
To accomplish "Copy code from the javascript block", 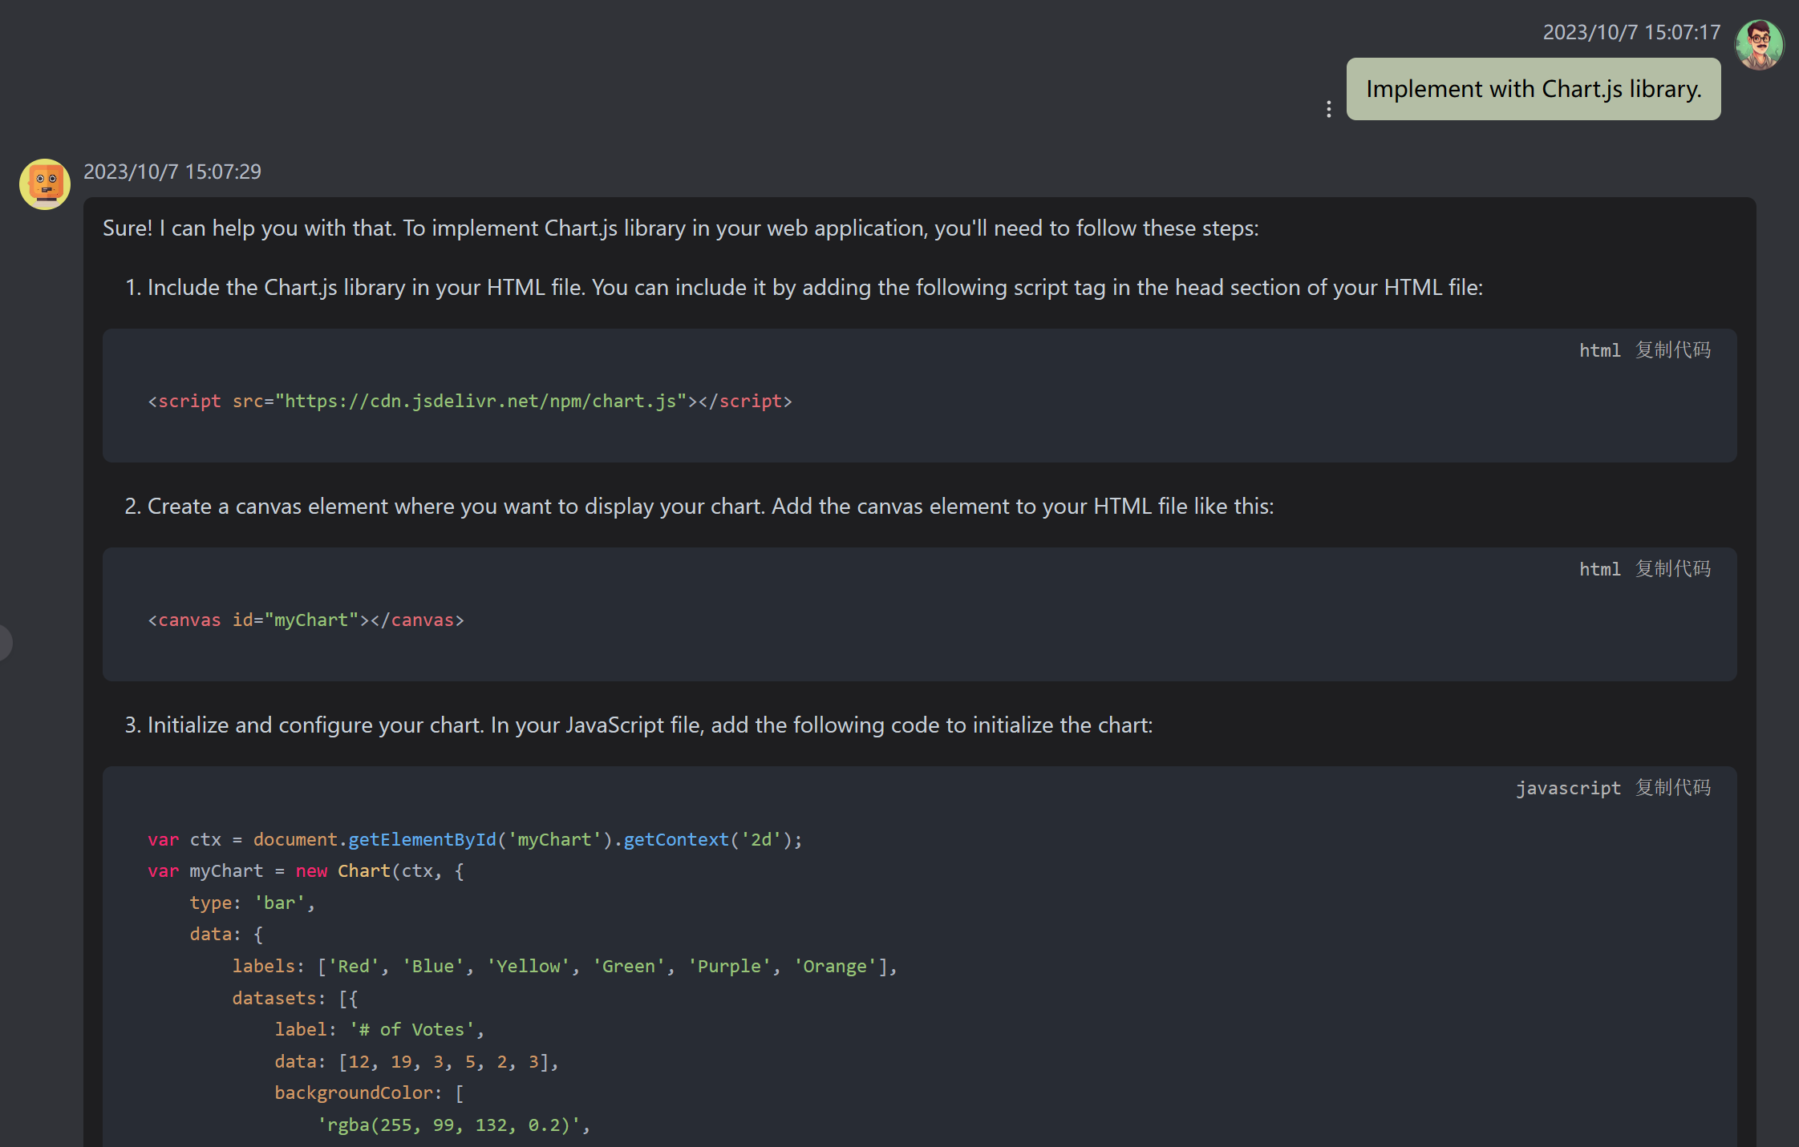I will pyautogui.click(x=1673, y=788).
